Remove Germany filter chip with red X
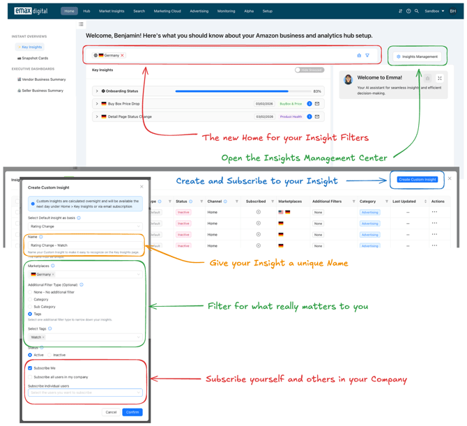The height and width of the screenshot is (426, 467). [123, 55]
